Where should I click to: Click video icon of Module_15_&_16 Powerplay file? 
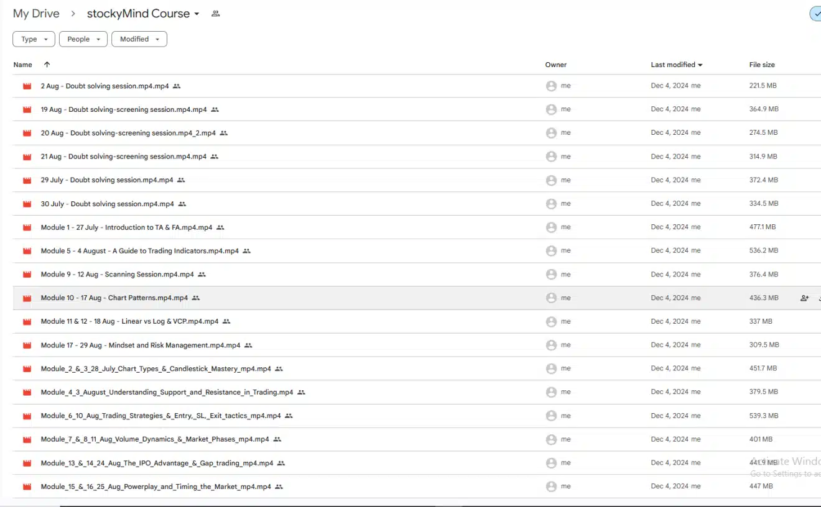click(27, 488)
